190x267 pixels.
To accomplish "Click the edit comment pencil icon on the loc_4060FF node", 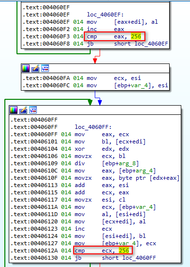I will pos(23,110).
